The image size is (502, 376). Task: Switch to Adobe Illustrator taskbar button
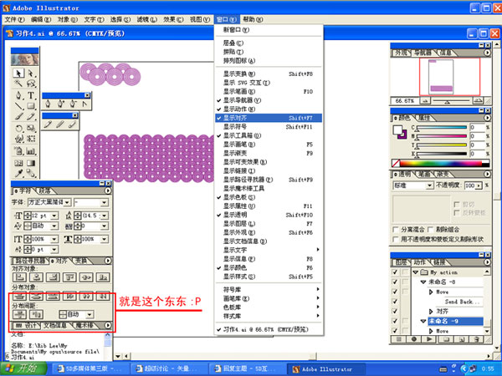pyautogui.click(x=326, y=369)
